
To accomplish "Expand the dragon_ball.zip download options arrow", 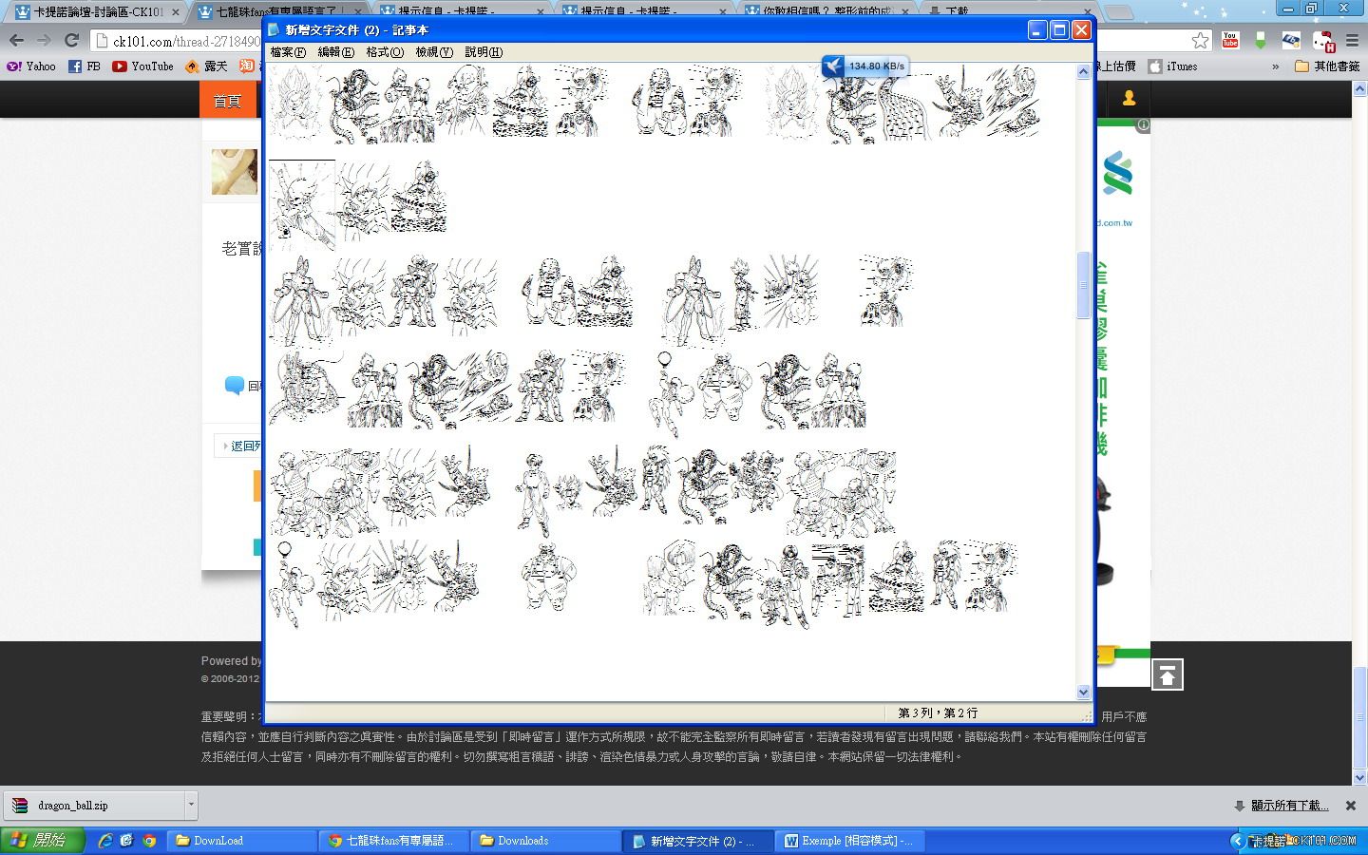I will tap(191, 805).
